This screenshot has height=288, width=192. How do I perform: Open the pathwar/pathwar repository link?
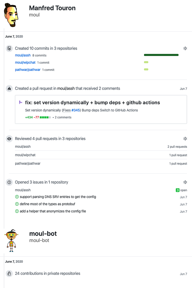click(28, 70)
